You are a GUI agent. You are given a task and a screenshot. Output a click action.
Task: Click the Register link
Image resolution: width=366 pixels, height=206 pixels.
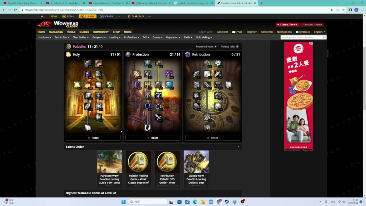pyautogui.click(x=252, y=32)
